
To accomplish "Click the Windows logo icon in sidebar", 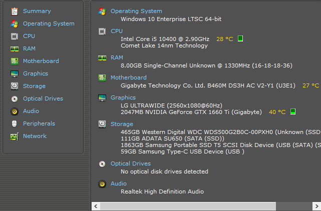I will click(14, 23).
